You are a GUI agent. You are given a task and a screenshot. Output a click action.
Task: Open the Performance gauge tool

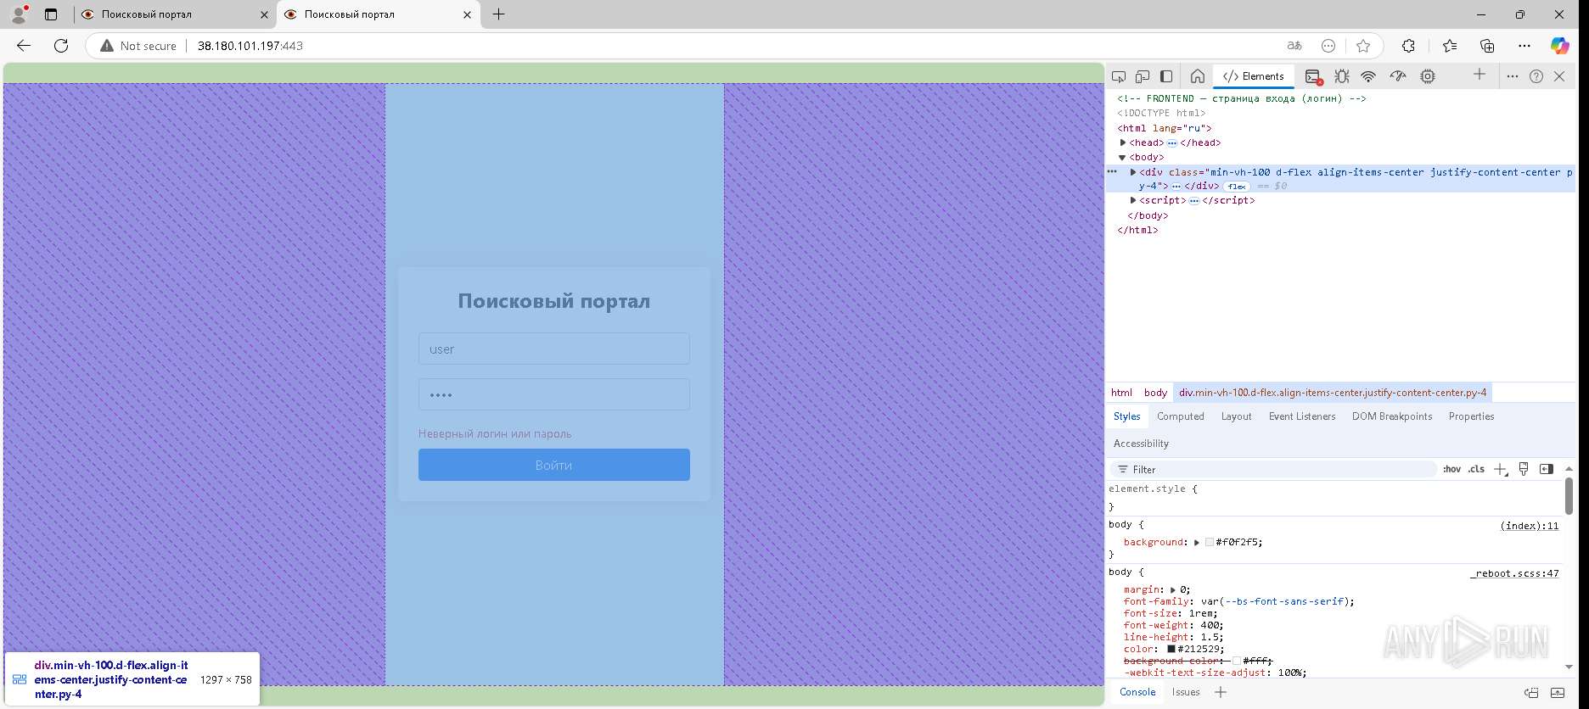pos(1398,76)
